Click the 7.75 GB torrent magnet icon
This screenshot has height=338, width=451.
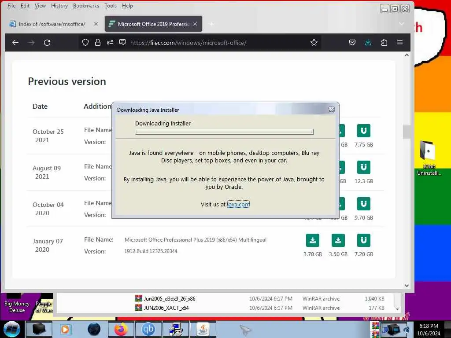click(363, 131)
